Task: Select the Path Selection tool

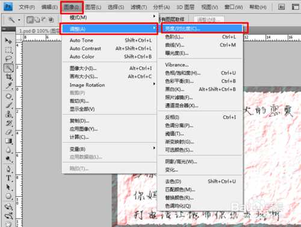Action: point(8,187)
